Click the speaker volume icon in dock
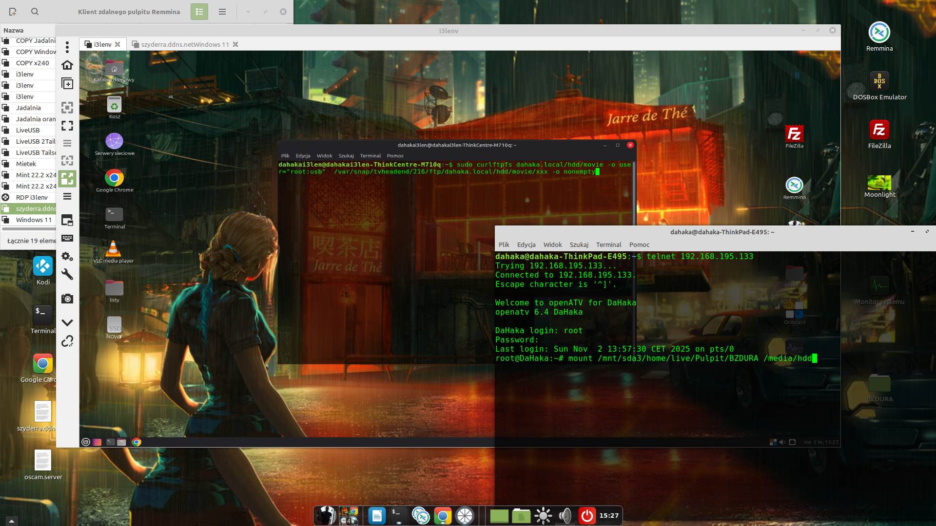The image size is (936, 526). pyautogui.click(x=565, y=515)
